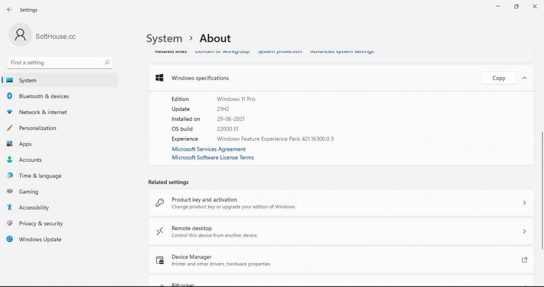The height and width of the screenshot is (287, 544).
Task: Go to Gaming settings
Action: click(59, 192)
